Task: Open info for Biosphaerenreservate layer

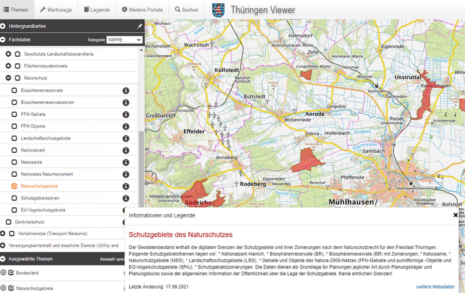Action: (x=126, y=91)
